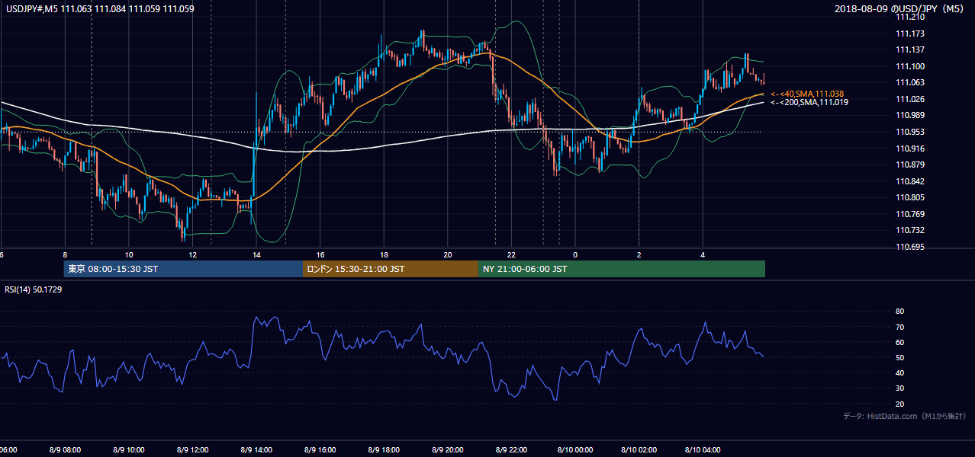Click price axis value 110.769
The height and width of the screenshot is (457, 975).
click(910, 214)
